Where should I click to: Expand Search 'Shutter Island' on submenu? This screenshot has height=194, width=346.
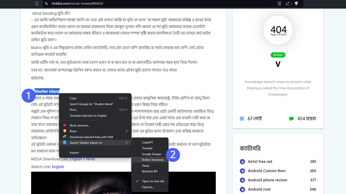(126, 143)
